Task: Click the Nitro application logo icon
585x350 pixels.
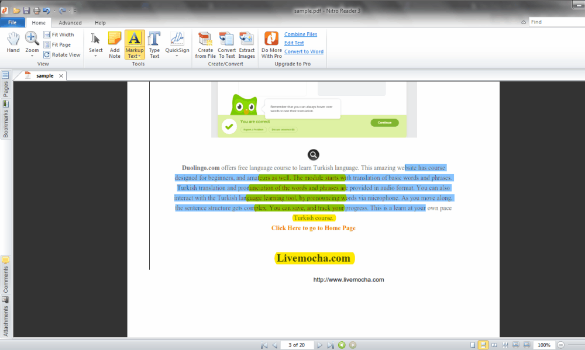Action: [5, 10]
